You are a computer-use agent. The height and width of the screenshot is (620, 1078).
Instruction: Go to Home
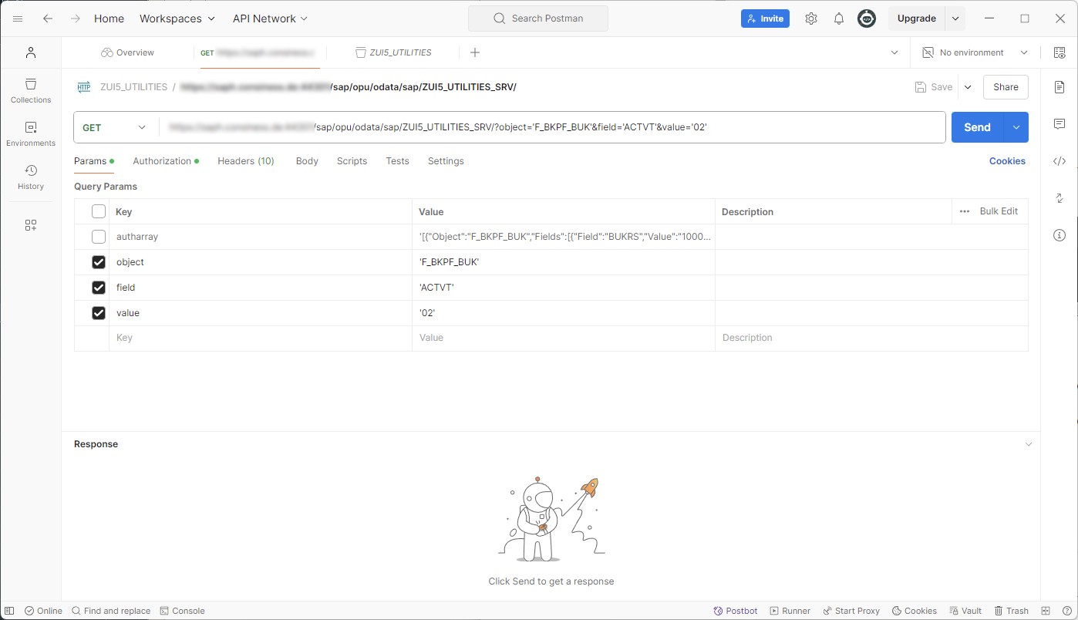pos(109,19)
